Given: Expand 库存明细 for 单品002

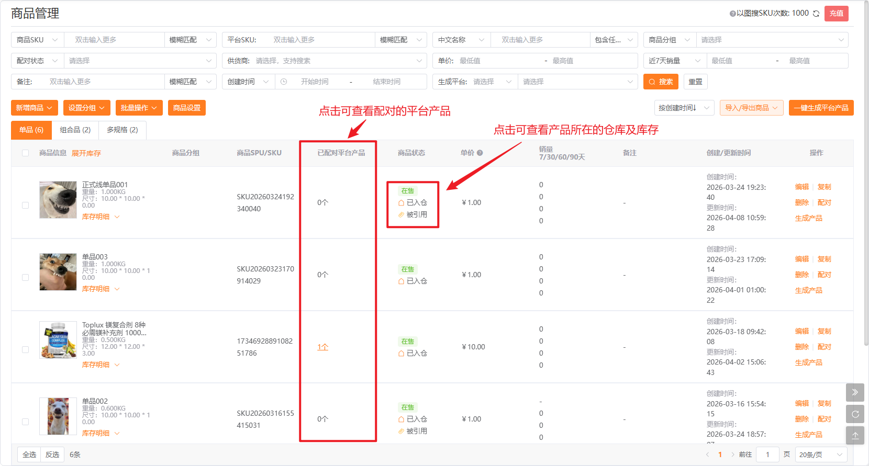Looking at the screenshot, I should [101, 433].
